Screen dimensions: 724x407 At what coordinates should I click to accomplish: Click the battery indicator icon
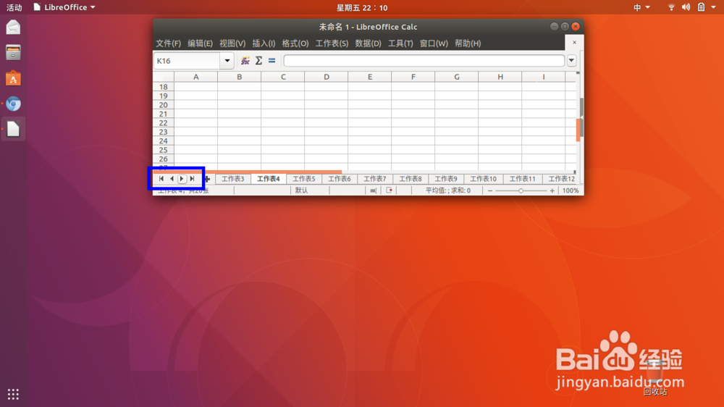pyautogui.click(x=701, y=7)
